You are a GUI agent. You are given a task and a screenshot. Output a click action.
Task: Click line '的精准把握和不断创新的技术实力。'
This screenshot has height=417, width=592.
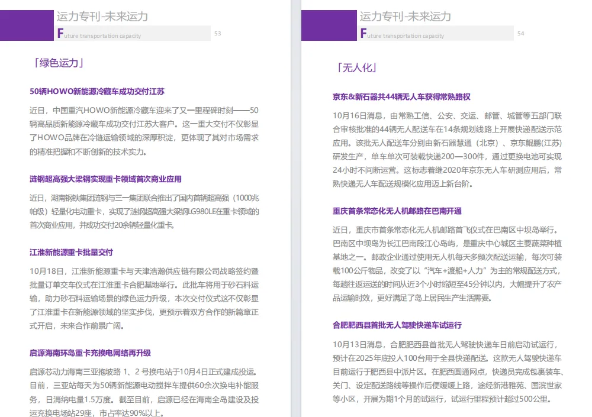pyautogui.click(x=89, y=151)
